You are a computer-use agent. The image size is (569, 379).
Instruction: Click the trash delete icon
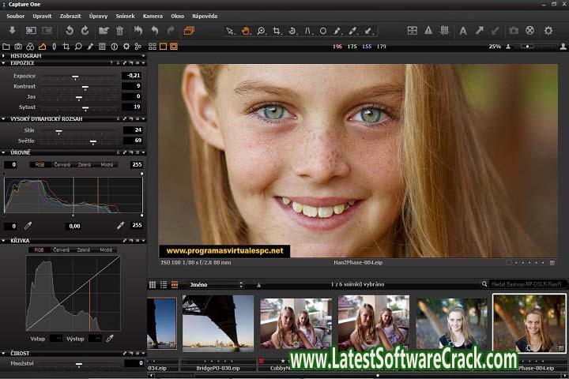click(119, 31)
